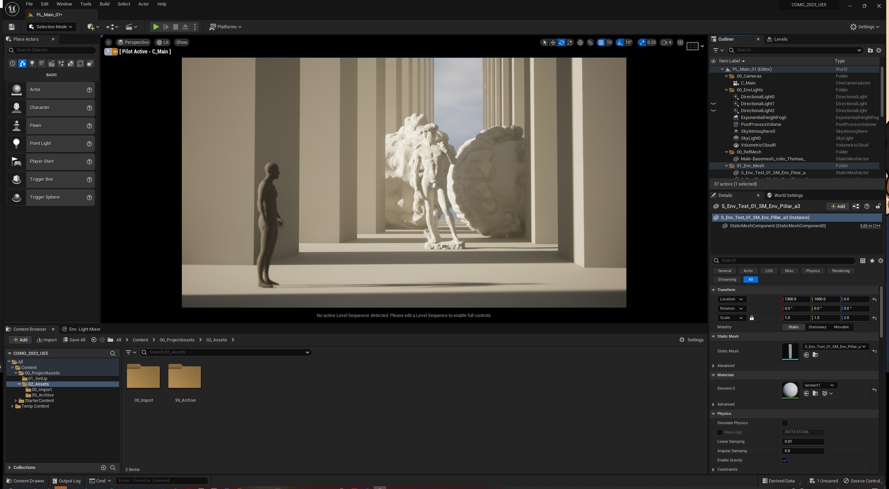Viewport: 889px width, 489px height.
Task: Toggle grid snapping in the viewport toolbar
Action: coord(601,43)
